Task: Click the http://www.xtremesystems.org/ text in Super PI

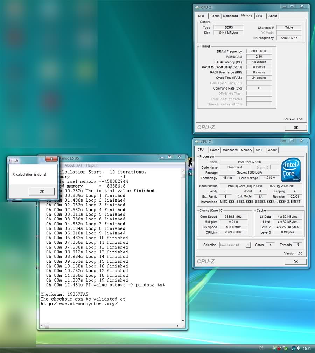Action: [x=79, y=304]
